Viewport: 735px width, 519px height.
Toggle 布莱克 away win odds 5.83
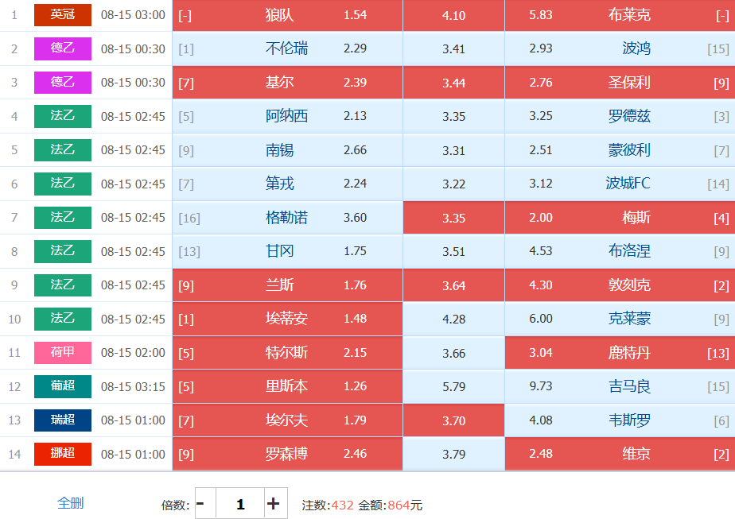tap(620, 15)
